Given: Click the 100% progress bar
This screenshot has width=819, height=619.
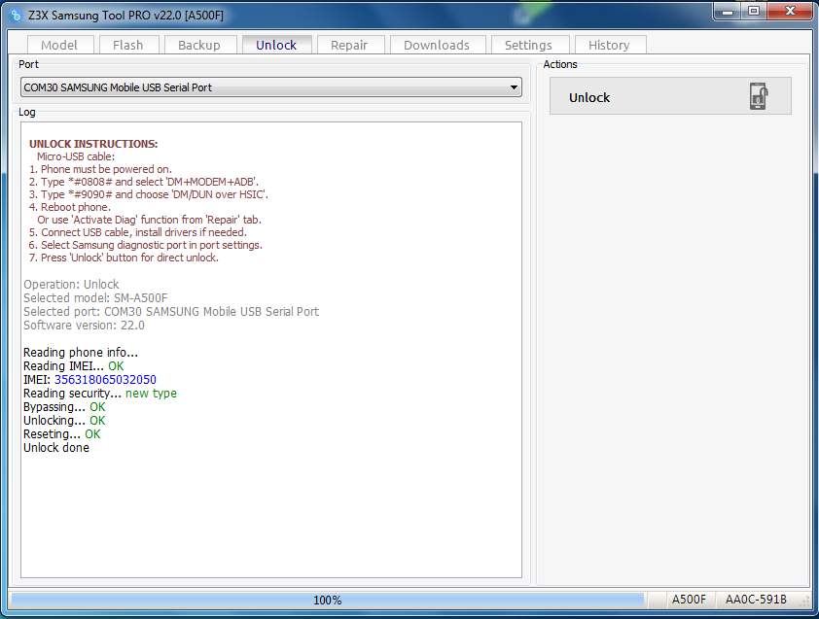Looking at the screenshot, I should pos(328,601).
